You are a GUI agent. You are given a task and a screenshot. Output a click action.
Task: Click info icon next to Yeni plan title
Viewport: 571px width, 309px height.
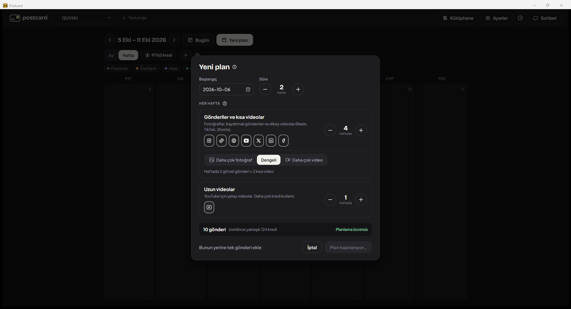click(x=234, y=67)
